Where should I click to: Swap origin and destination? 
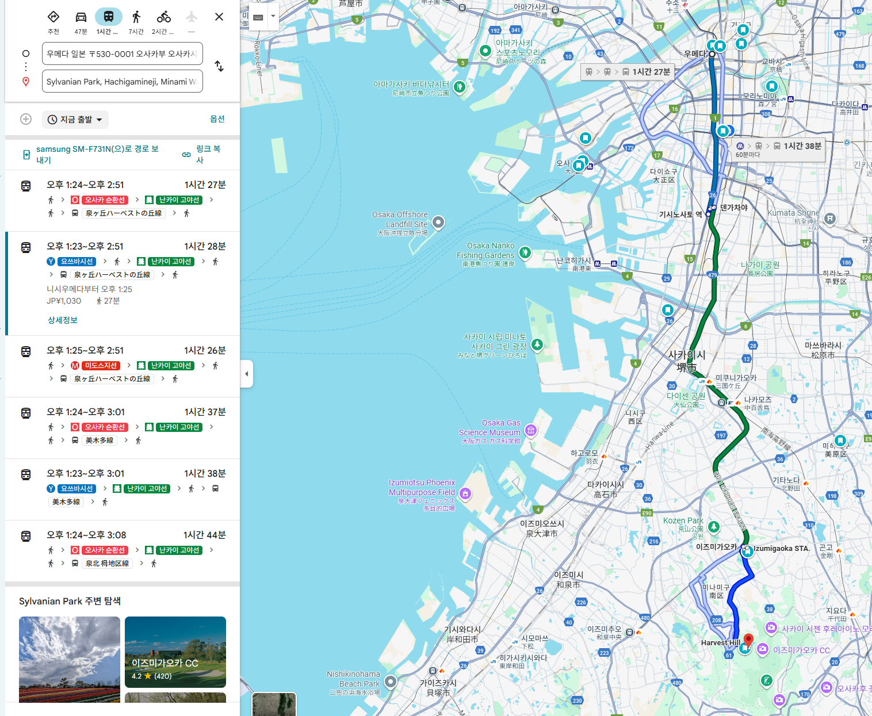click(219, 66)
